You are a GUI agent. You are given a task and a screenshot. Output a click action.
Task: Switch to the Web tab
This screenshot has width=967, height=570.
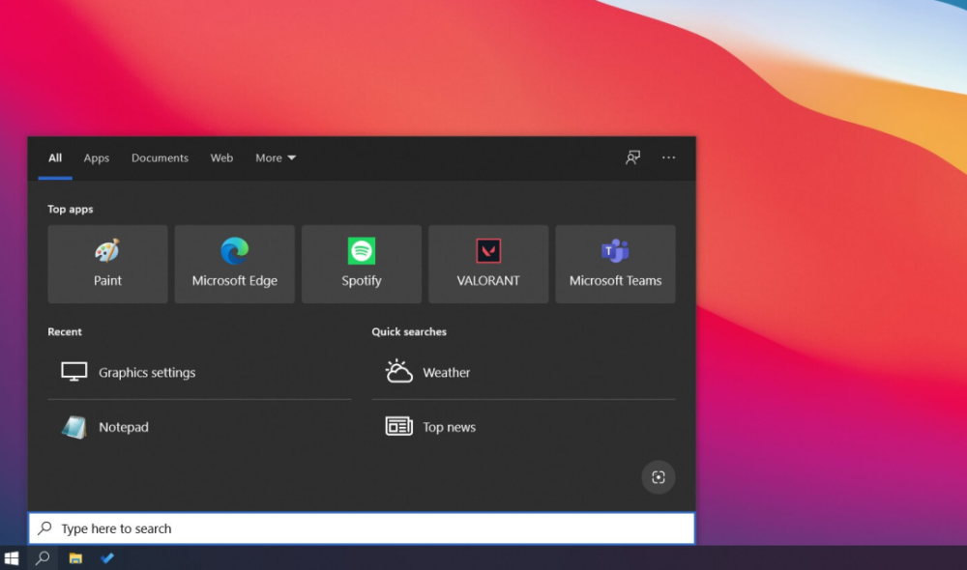tap(221, 157)
